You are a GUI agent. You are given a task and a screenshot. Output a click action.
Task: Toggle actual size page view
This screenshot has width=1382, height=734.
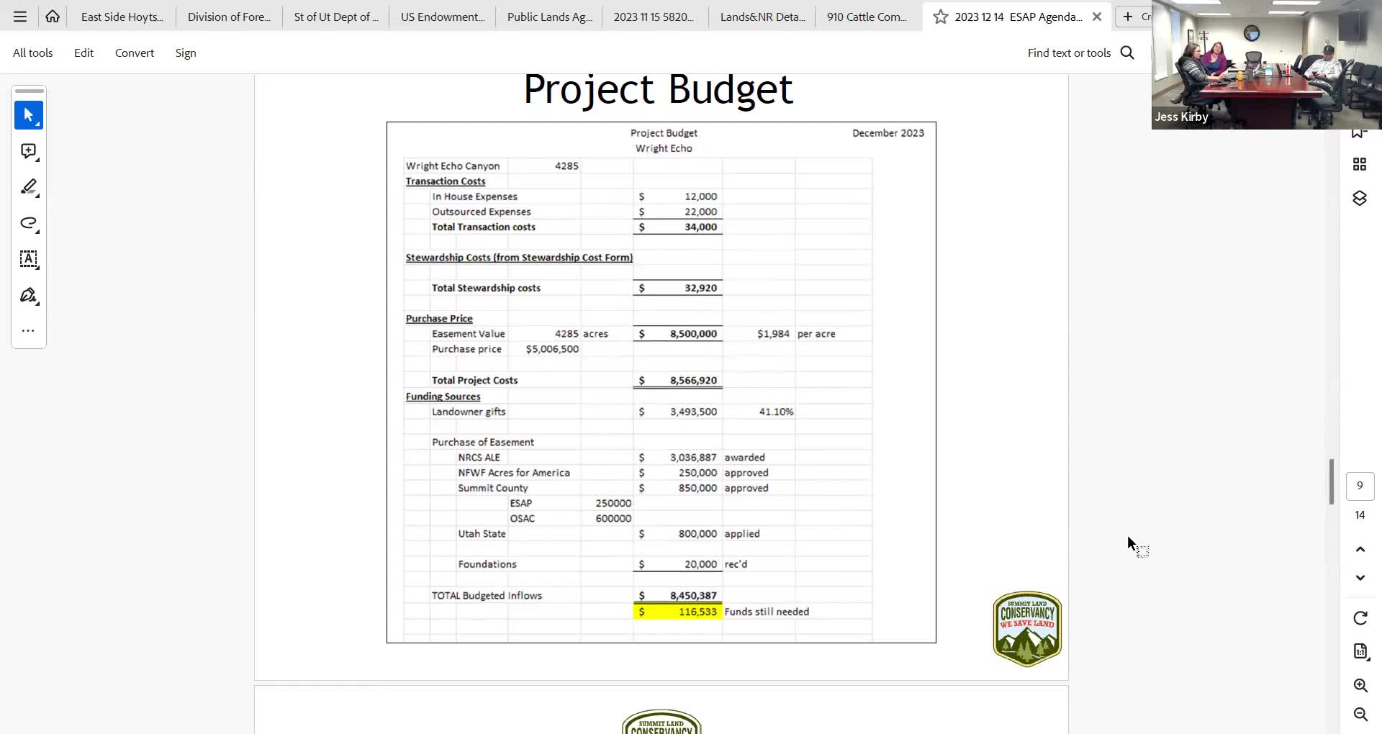pos(1360,651)
